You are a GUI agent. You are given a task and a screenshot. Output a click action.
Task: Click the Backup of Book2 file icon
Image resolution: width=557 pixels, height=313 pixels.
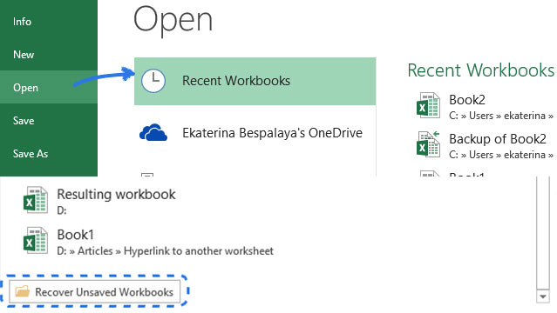[428, 144]
